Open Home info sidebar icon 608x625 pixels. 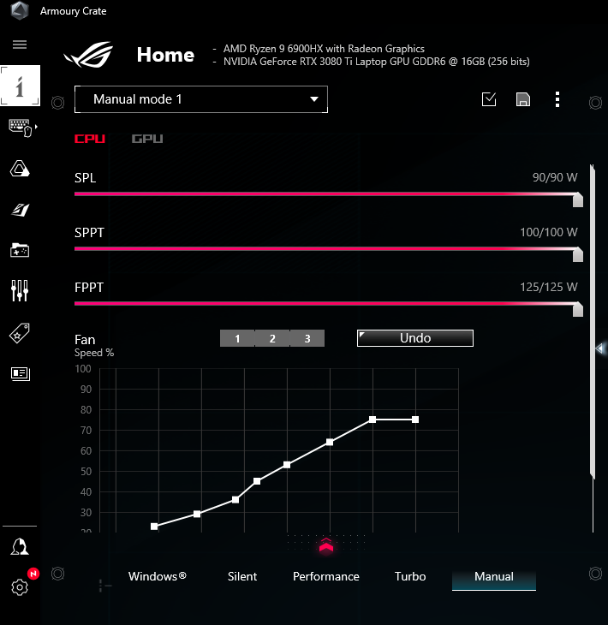coord(20,86)
